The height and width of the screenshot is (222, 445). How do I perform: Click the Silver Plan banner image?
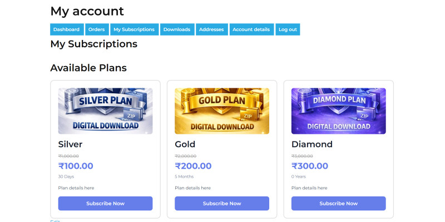[105, 111]
